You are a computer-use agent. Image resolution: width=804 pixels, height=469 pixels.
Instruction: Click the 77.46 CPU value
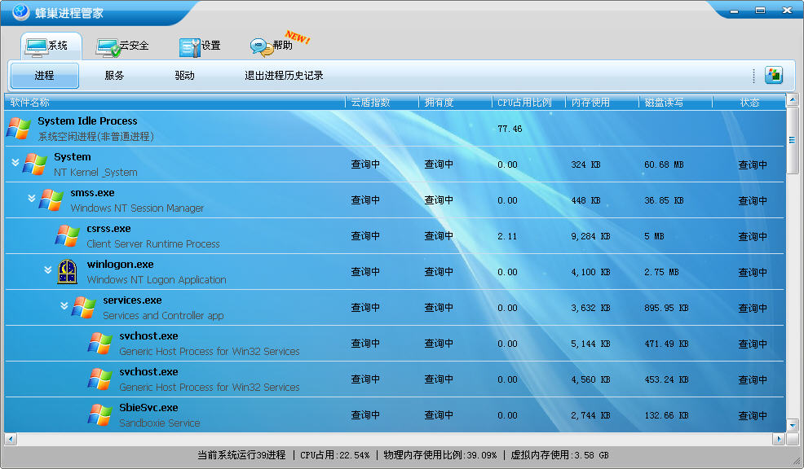click(x=510, y=129)
